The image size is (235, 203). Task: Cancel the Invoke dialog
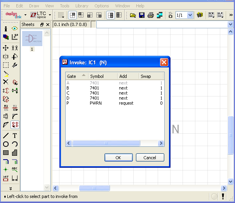(x=150, y=158)
